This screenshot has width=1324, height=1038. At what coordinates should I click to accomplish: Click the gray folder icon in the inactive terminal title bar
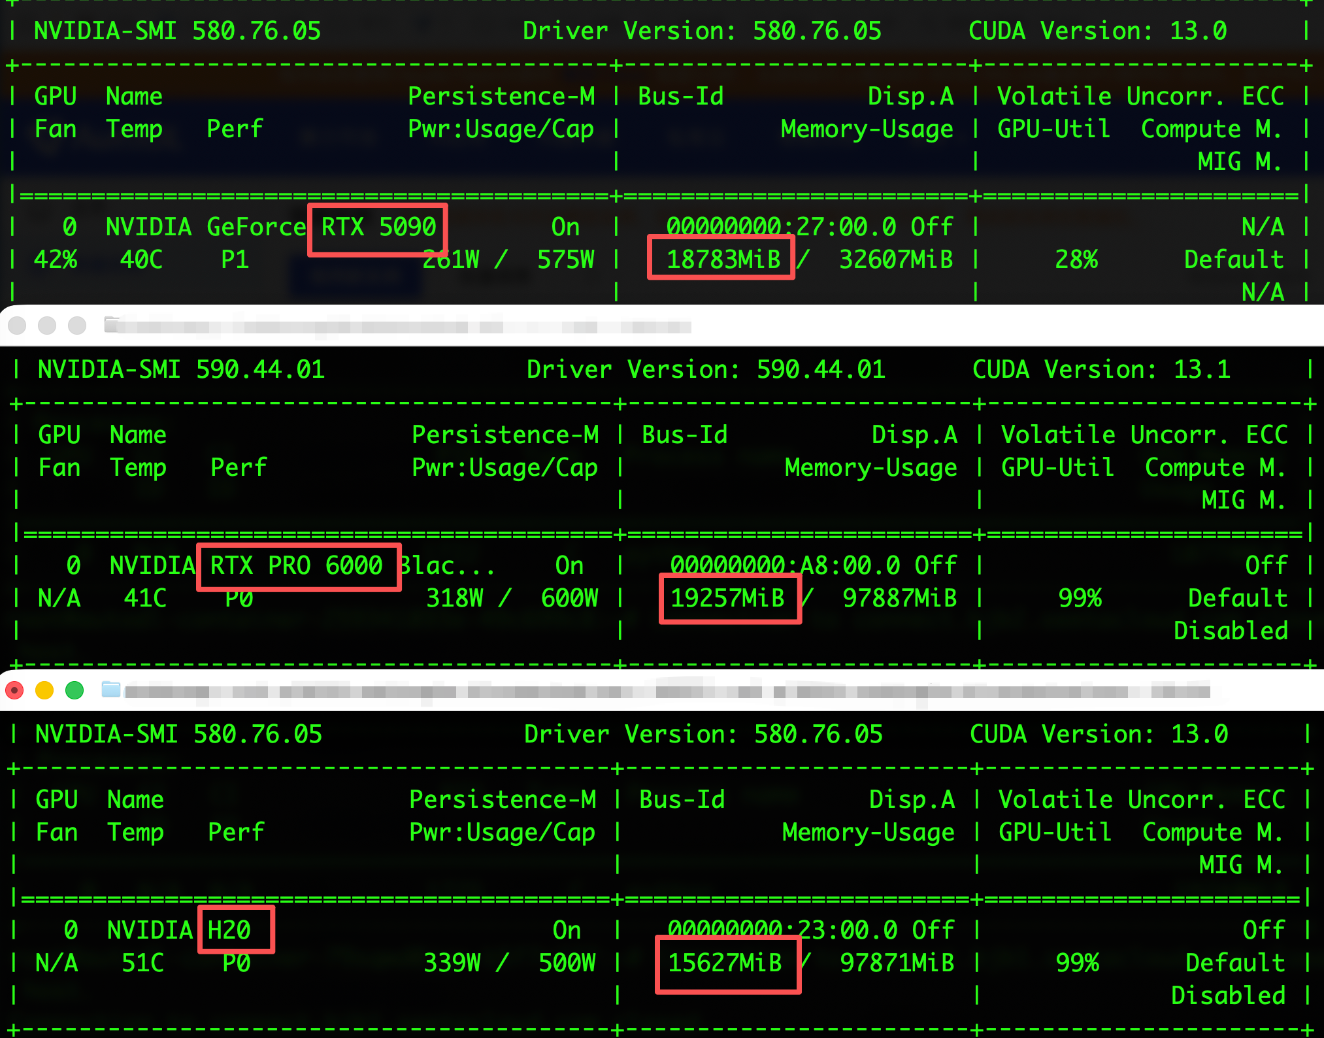click(110, 324)
